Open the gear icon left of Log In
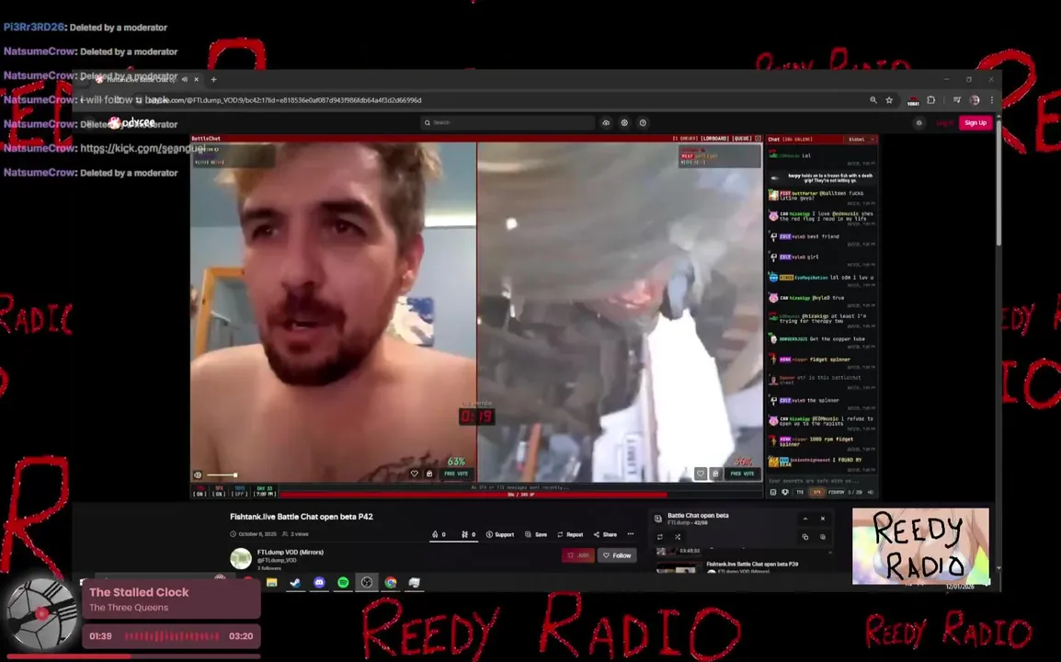The height and width of the screenshot is (662, 1061). click(918, 122)
